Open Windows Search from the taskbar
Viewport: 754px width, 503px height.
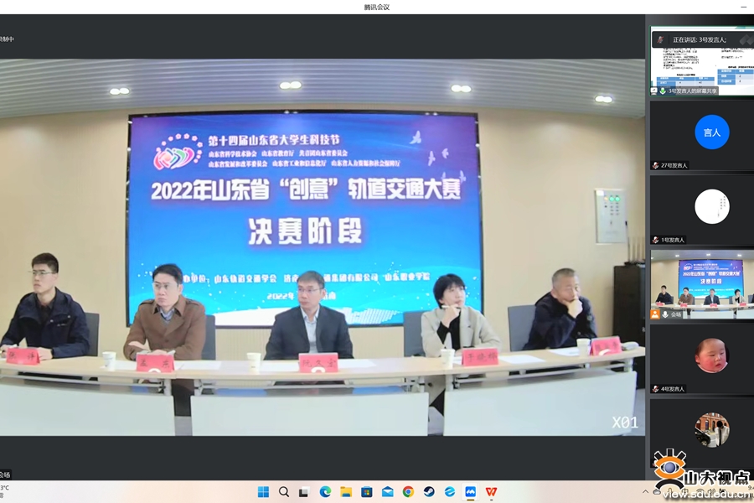pyautogui.click(x=284, y=492)
